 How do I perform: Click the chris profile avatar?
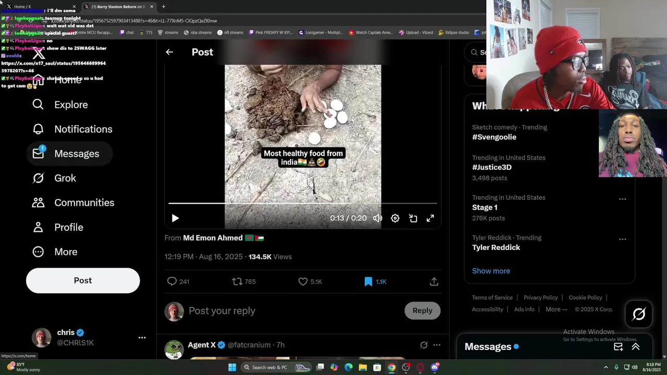pos(42,337)
